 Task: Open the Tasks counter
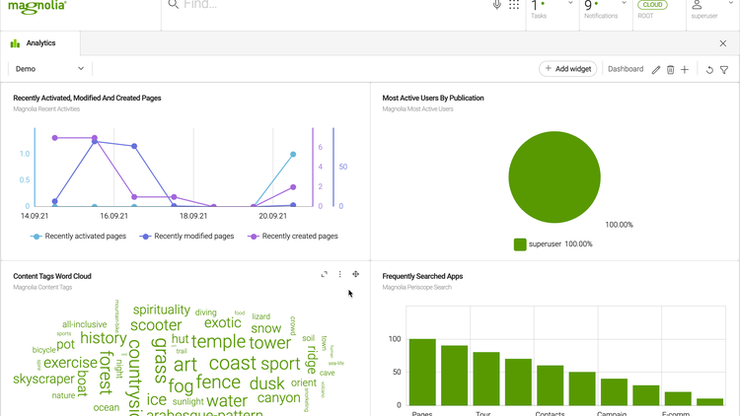pyautogui.click(x=539, y=10)
